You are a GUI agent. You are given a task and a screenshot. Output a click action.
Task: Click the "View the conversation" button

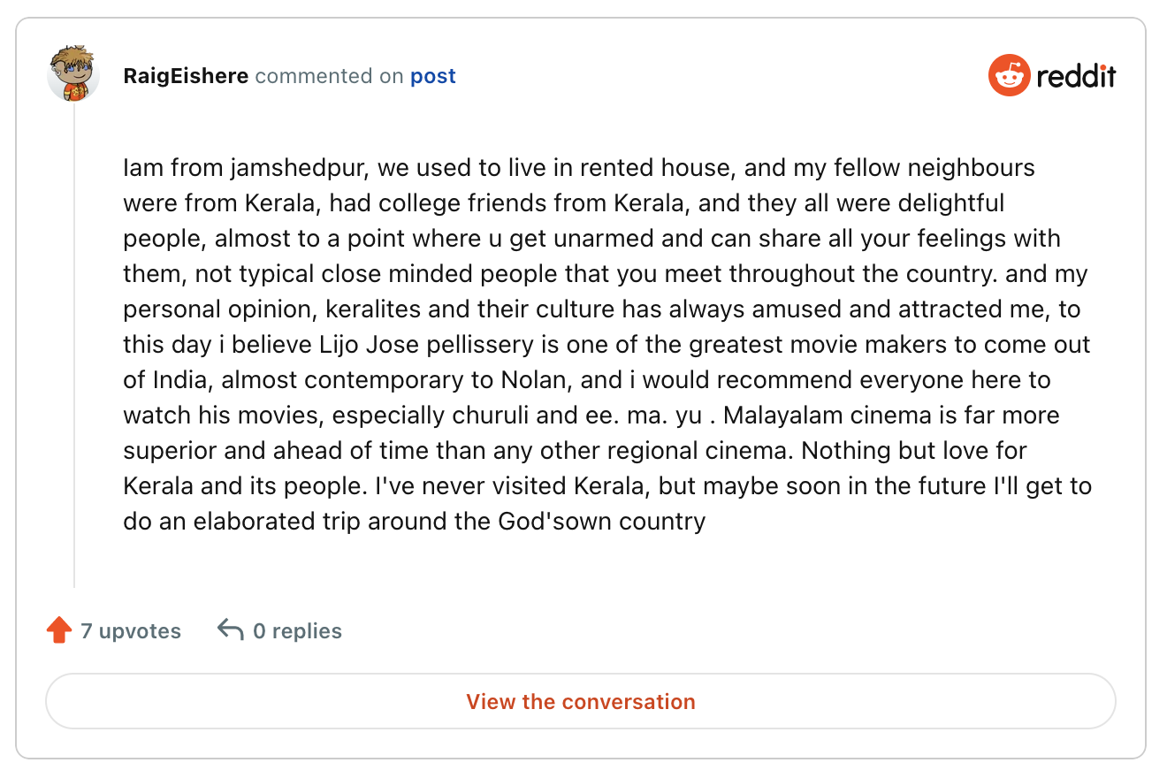coord(581,702)
